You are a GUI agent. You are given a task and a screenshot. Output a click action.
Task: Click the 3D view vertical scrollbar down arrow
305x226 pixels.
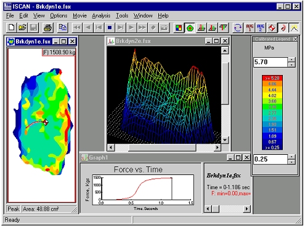coord(225,140)
